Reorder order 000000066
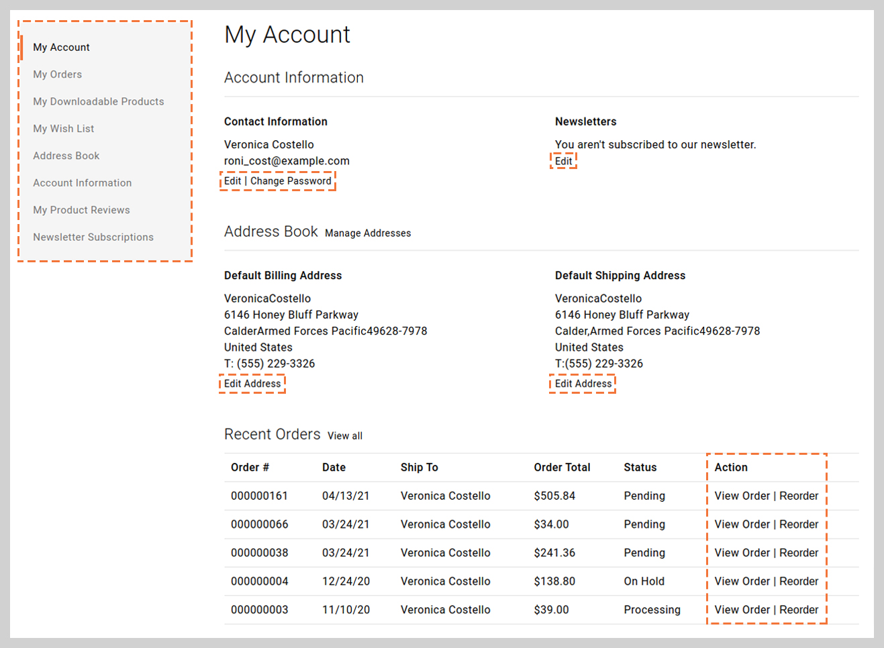Image resolution: width=884 pixels, height=648 pixels. click(799, 525)
